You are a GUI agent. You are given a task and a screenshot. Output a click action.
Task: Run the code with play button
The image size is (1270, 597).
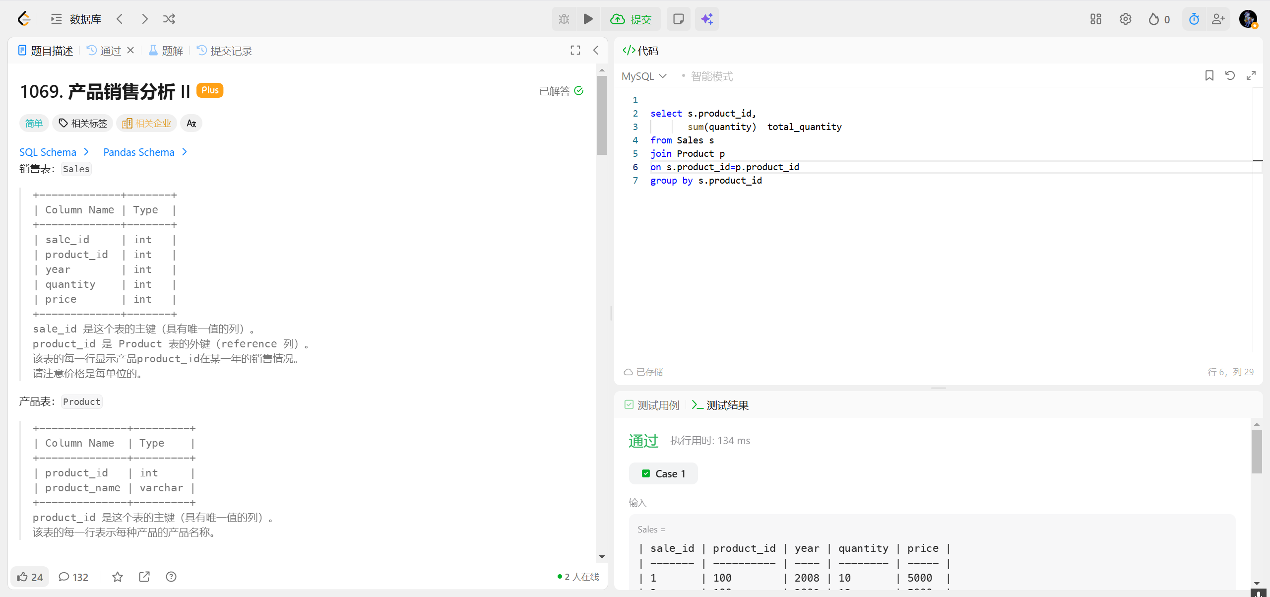click(588, 19)
